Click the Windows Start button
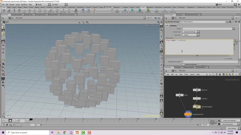 3,132
